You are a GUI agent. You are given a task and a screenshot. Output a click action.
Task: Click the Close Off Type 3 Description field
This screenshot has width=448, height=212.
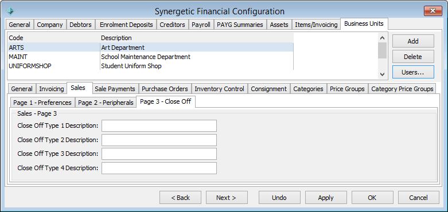point(159,154)
